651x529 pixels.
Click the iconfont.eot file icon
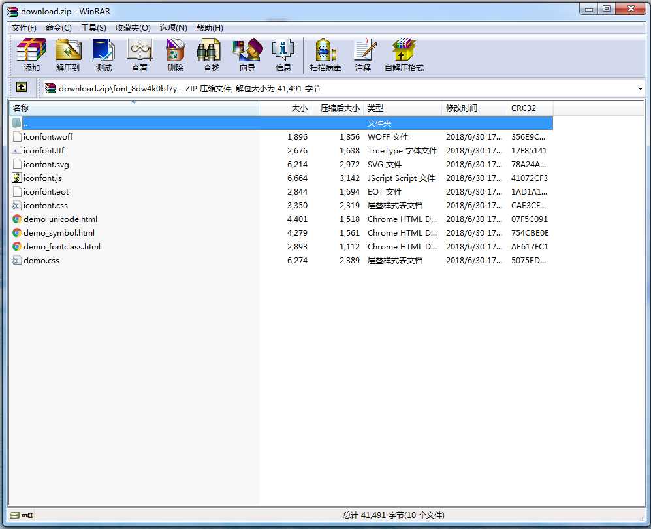pos(16,191)
